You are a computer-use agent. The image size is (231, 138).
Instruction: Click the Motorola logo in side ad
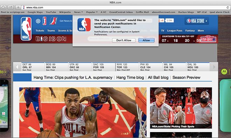(224, 71)
